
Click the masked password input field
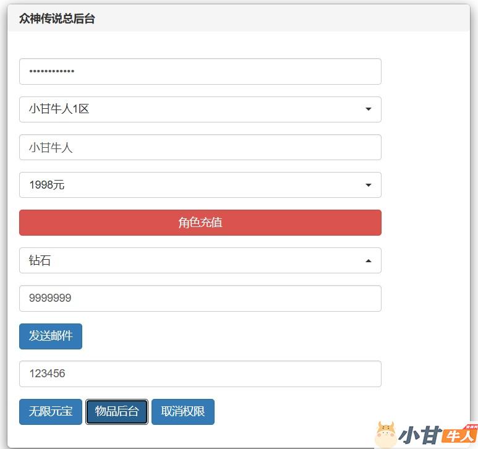[200, 71]
